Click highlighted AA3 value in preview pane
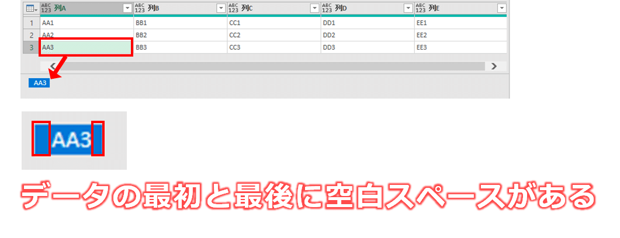This screenshot has width=620, height=238. coord(39,83)
